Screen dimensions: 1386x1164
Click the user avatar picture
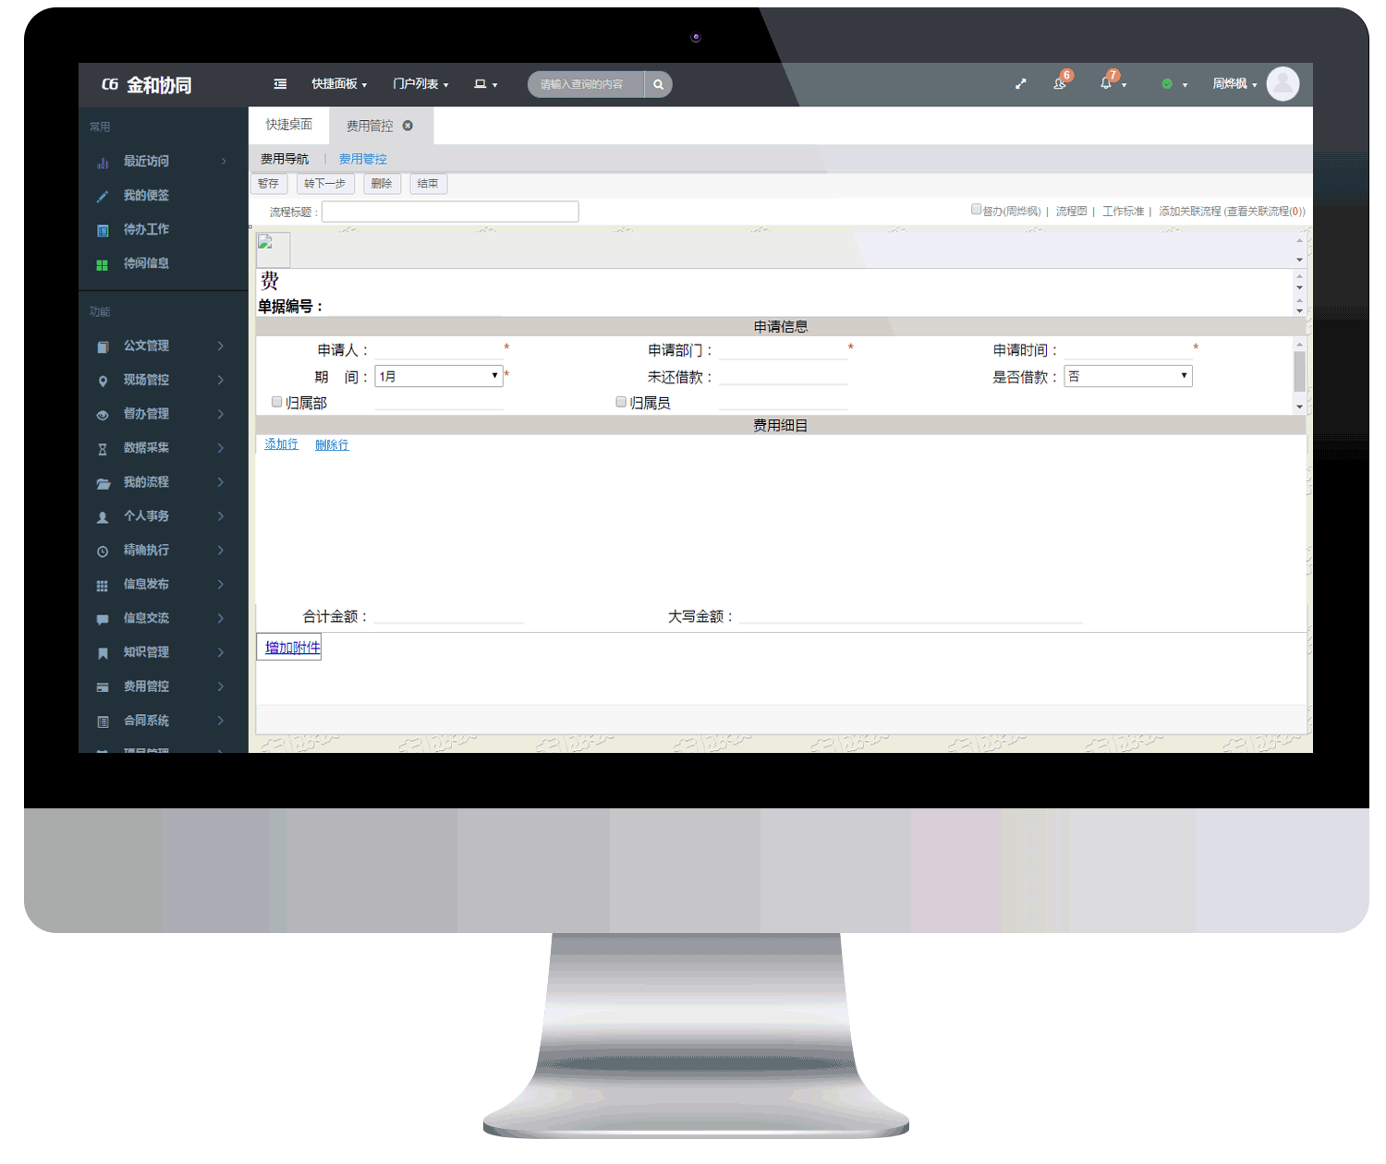point(1283,84)
